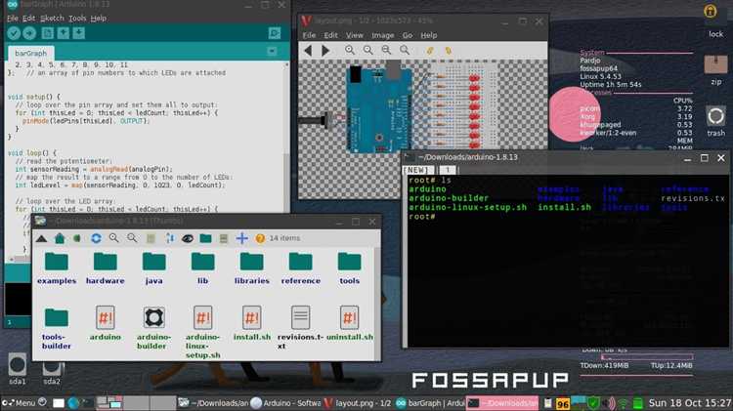
Task: Click first zoom magnifier in image viewer
Action: pos(350,50)
